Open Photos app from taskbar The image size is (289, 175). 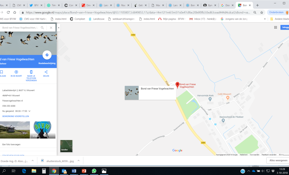[x=104, y=171]
